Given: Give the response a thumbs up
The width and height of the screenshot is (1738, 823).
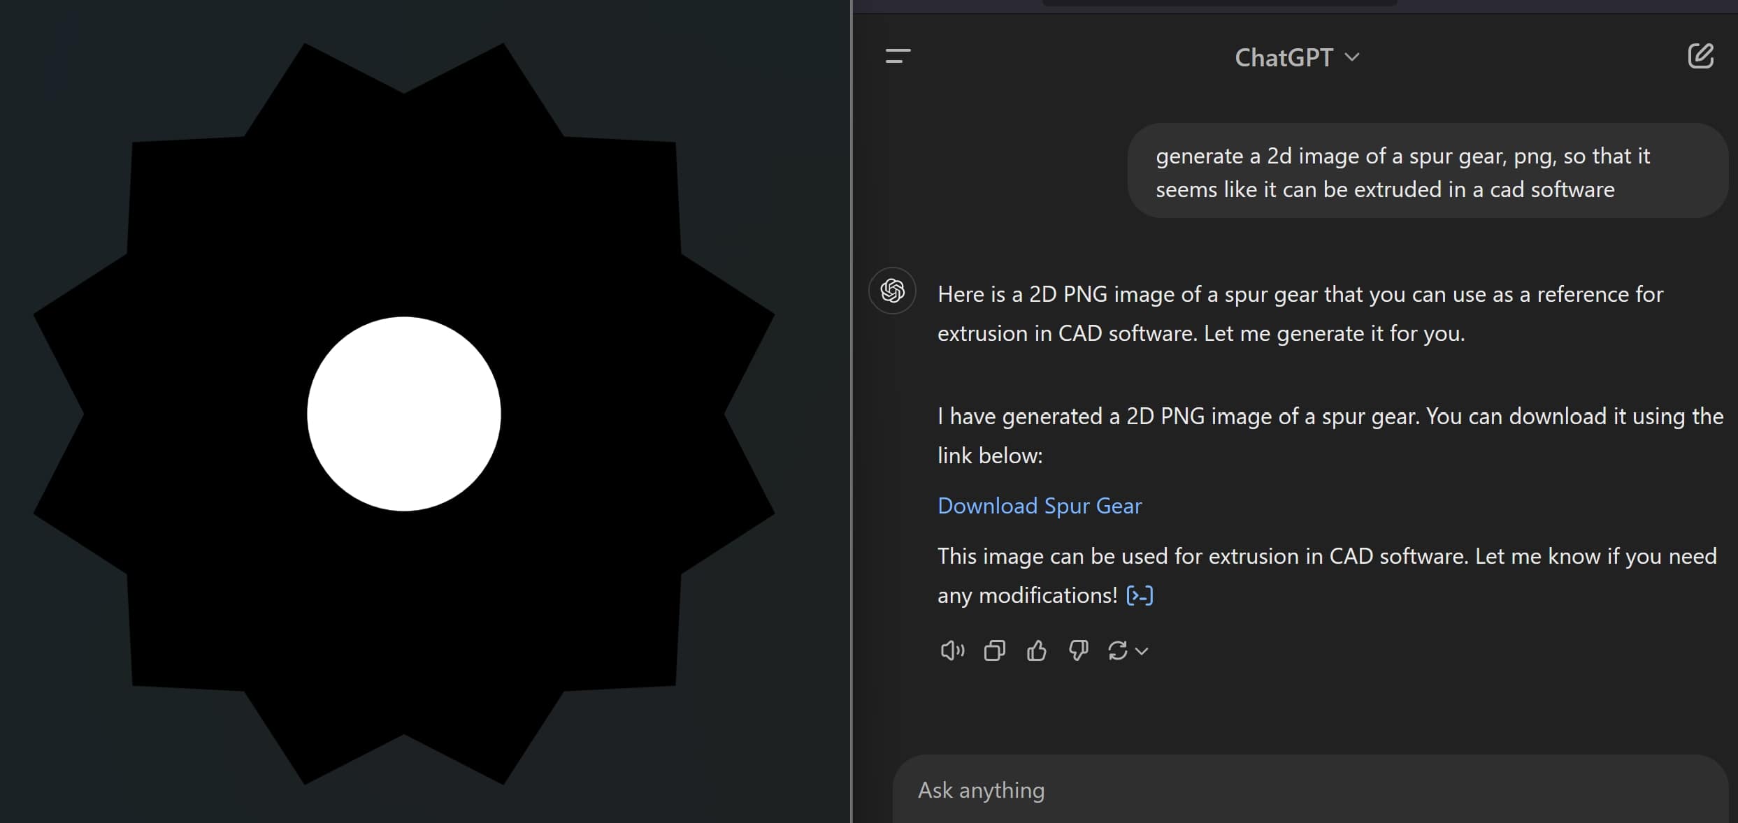Looking at the screenshot, I should click(x=1036, y=650).
